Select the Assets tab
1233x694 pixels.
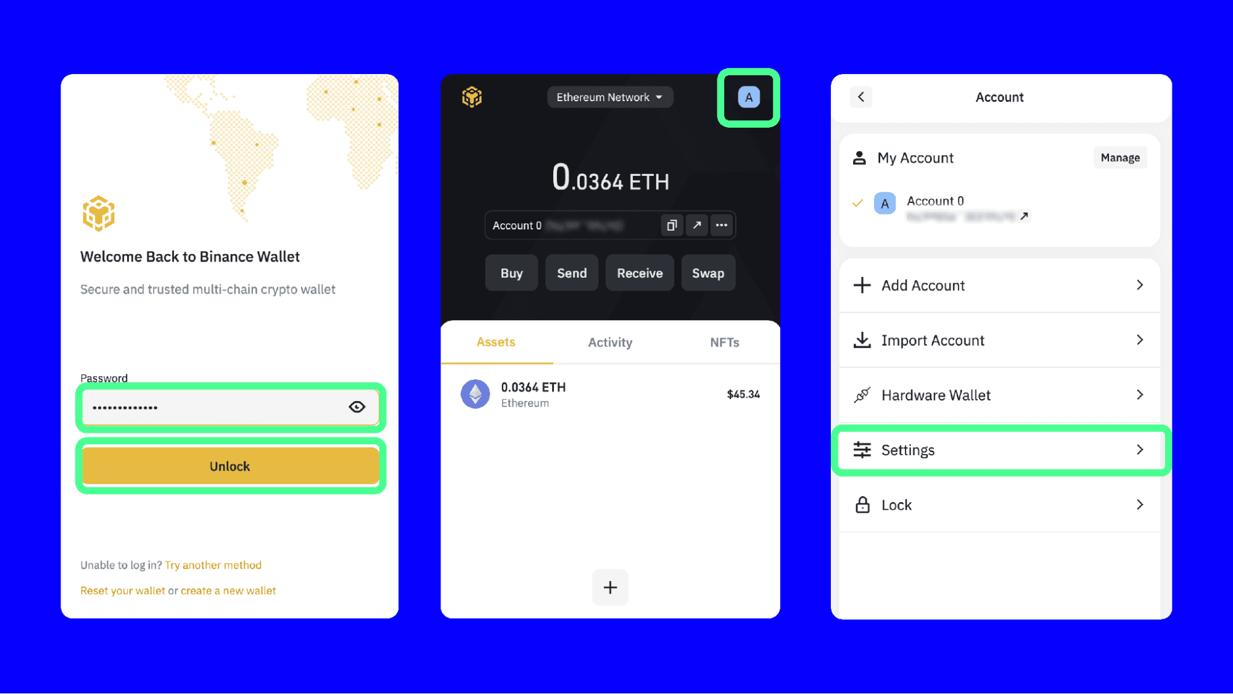[495, 342]
